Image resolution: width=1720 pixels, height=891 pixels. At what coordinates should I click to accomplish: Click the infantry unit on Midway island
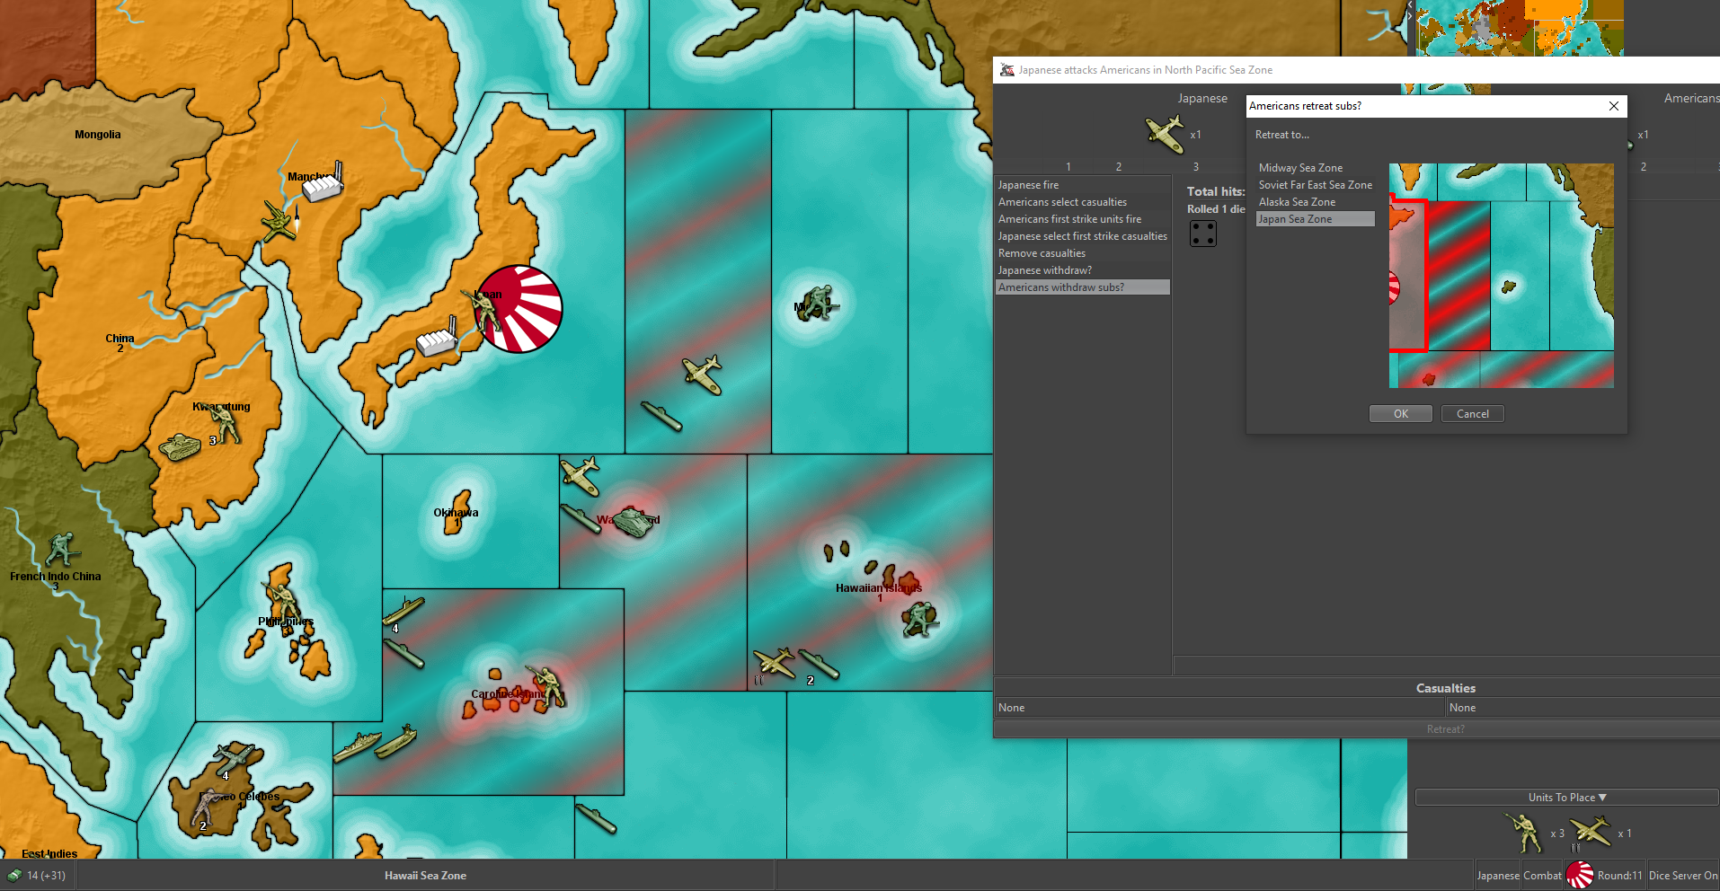pyautogui.click(x=817, y=304)
